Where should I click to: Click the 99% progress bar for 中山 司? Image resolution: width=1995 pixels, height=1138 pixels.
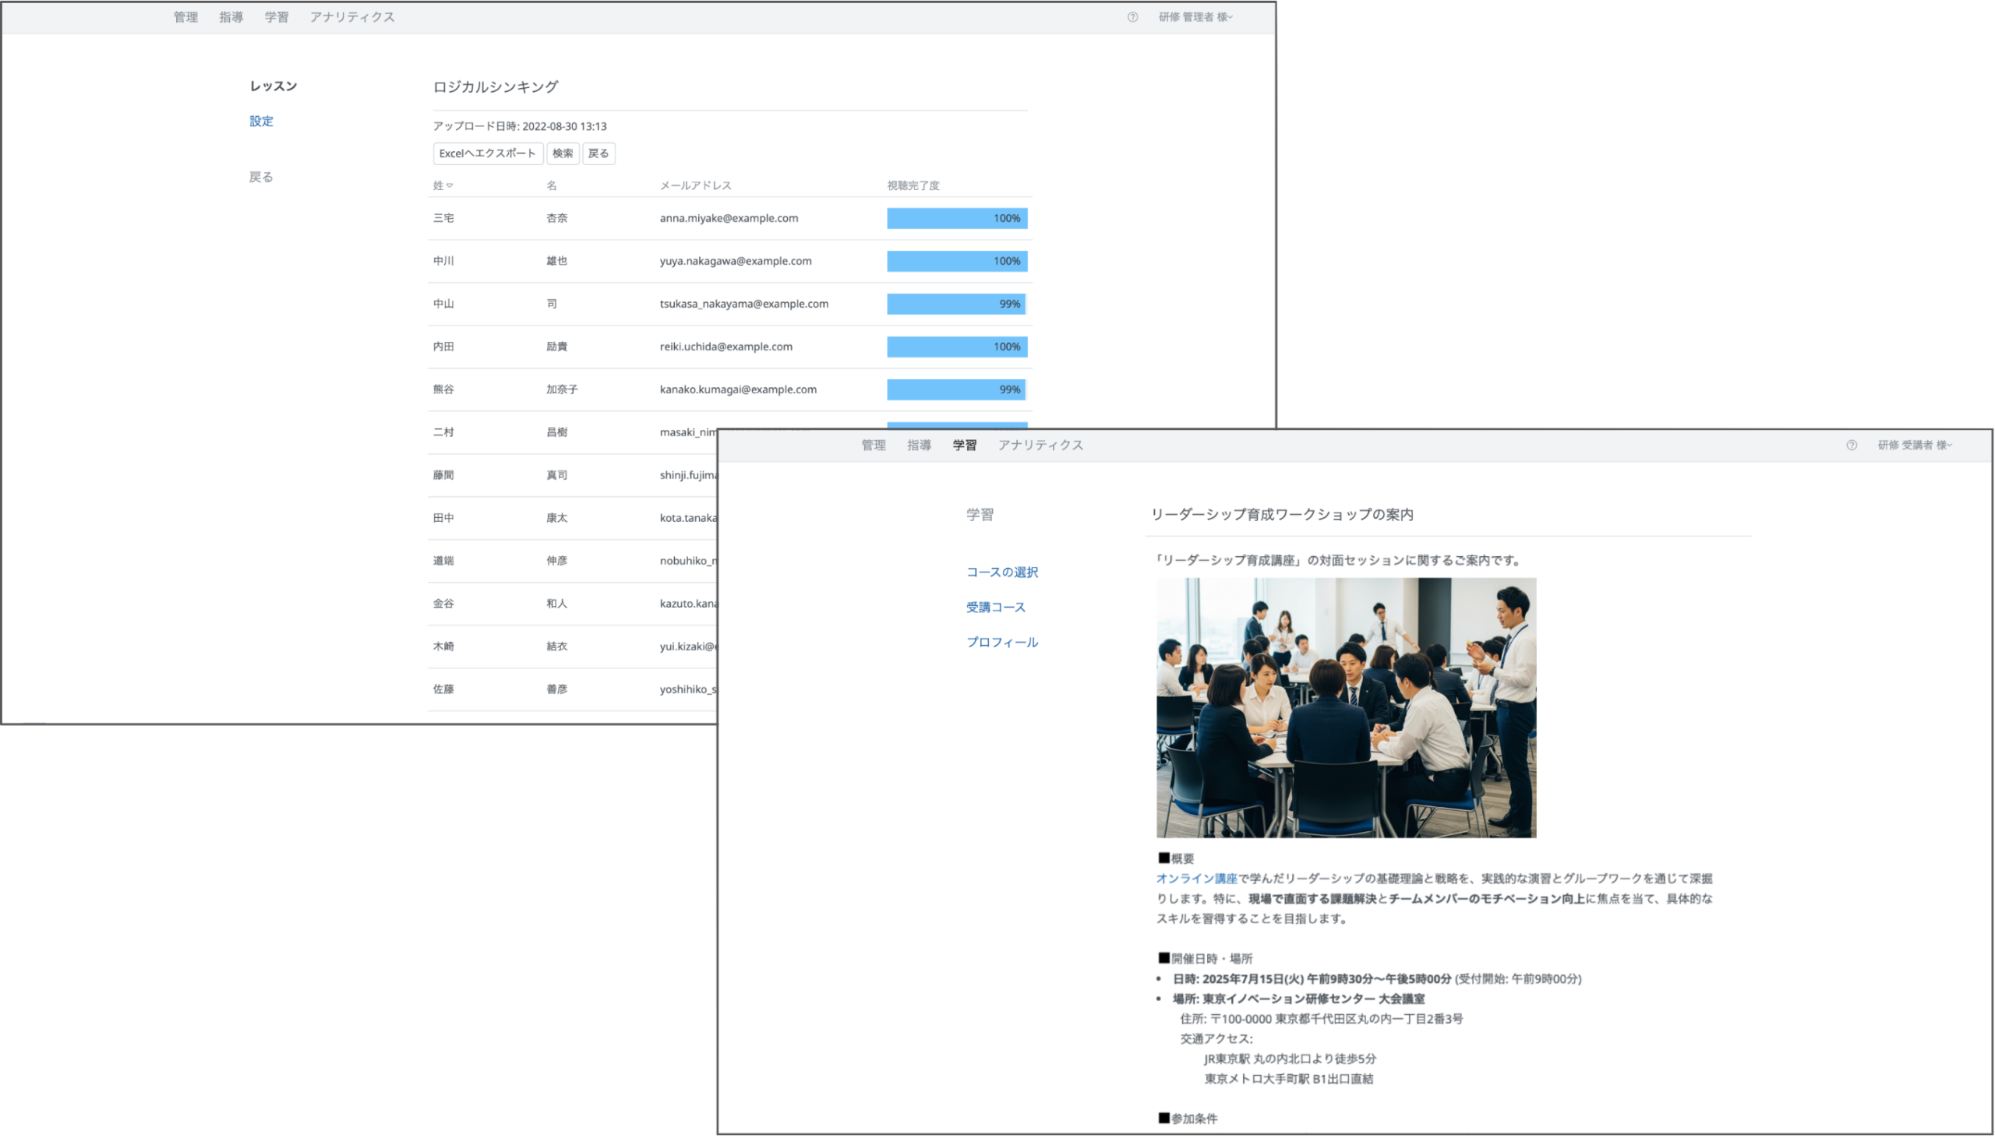click(957, 304)
